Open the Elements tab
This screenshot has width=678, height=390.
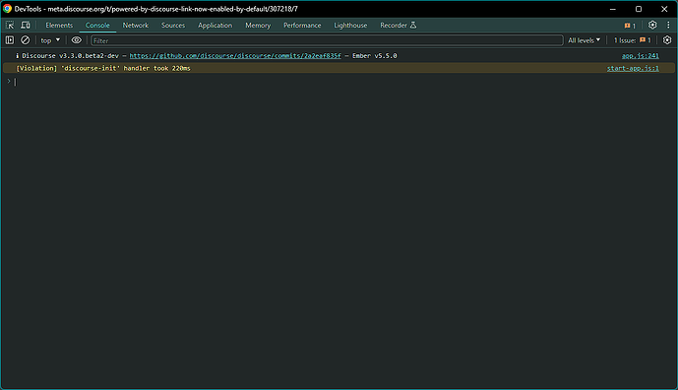[x=59, y=25]
